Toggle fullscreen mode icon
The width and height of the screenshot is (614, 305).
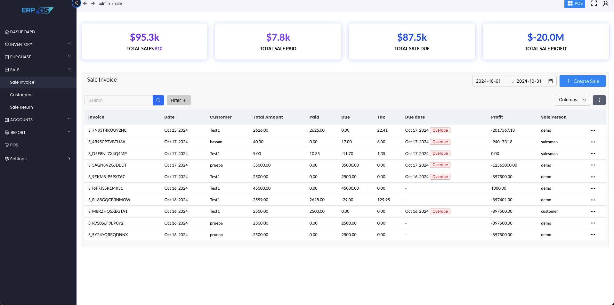pyautogui.click(x=594, y=4)
